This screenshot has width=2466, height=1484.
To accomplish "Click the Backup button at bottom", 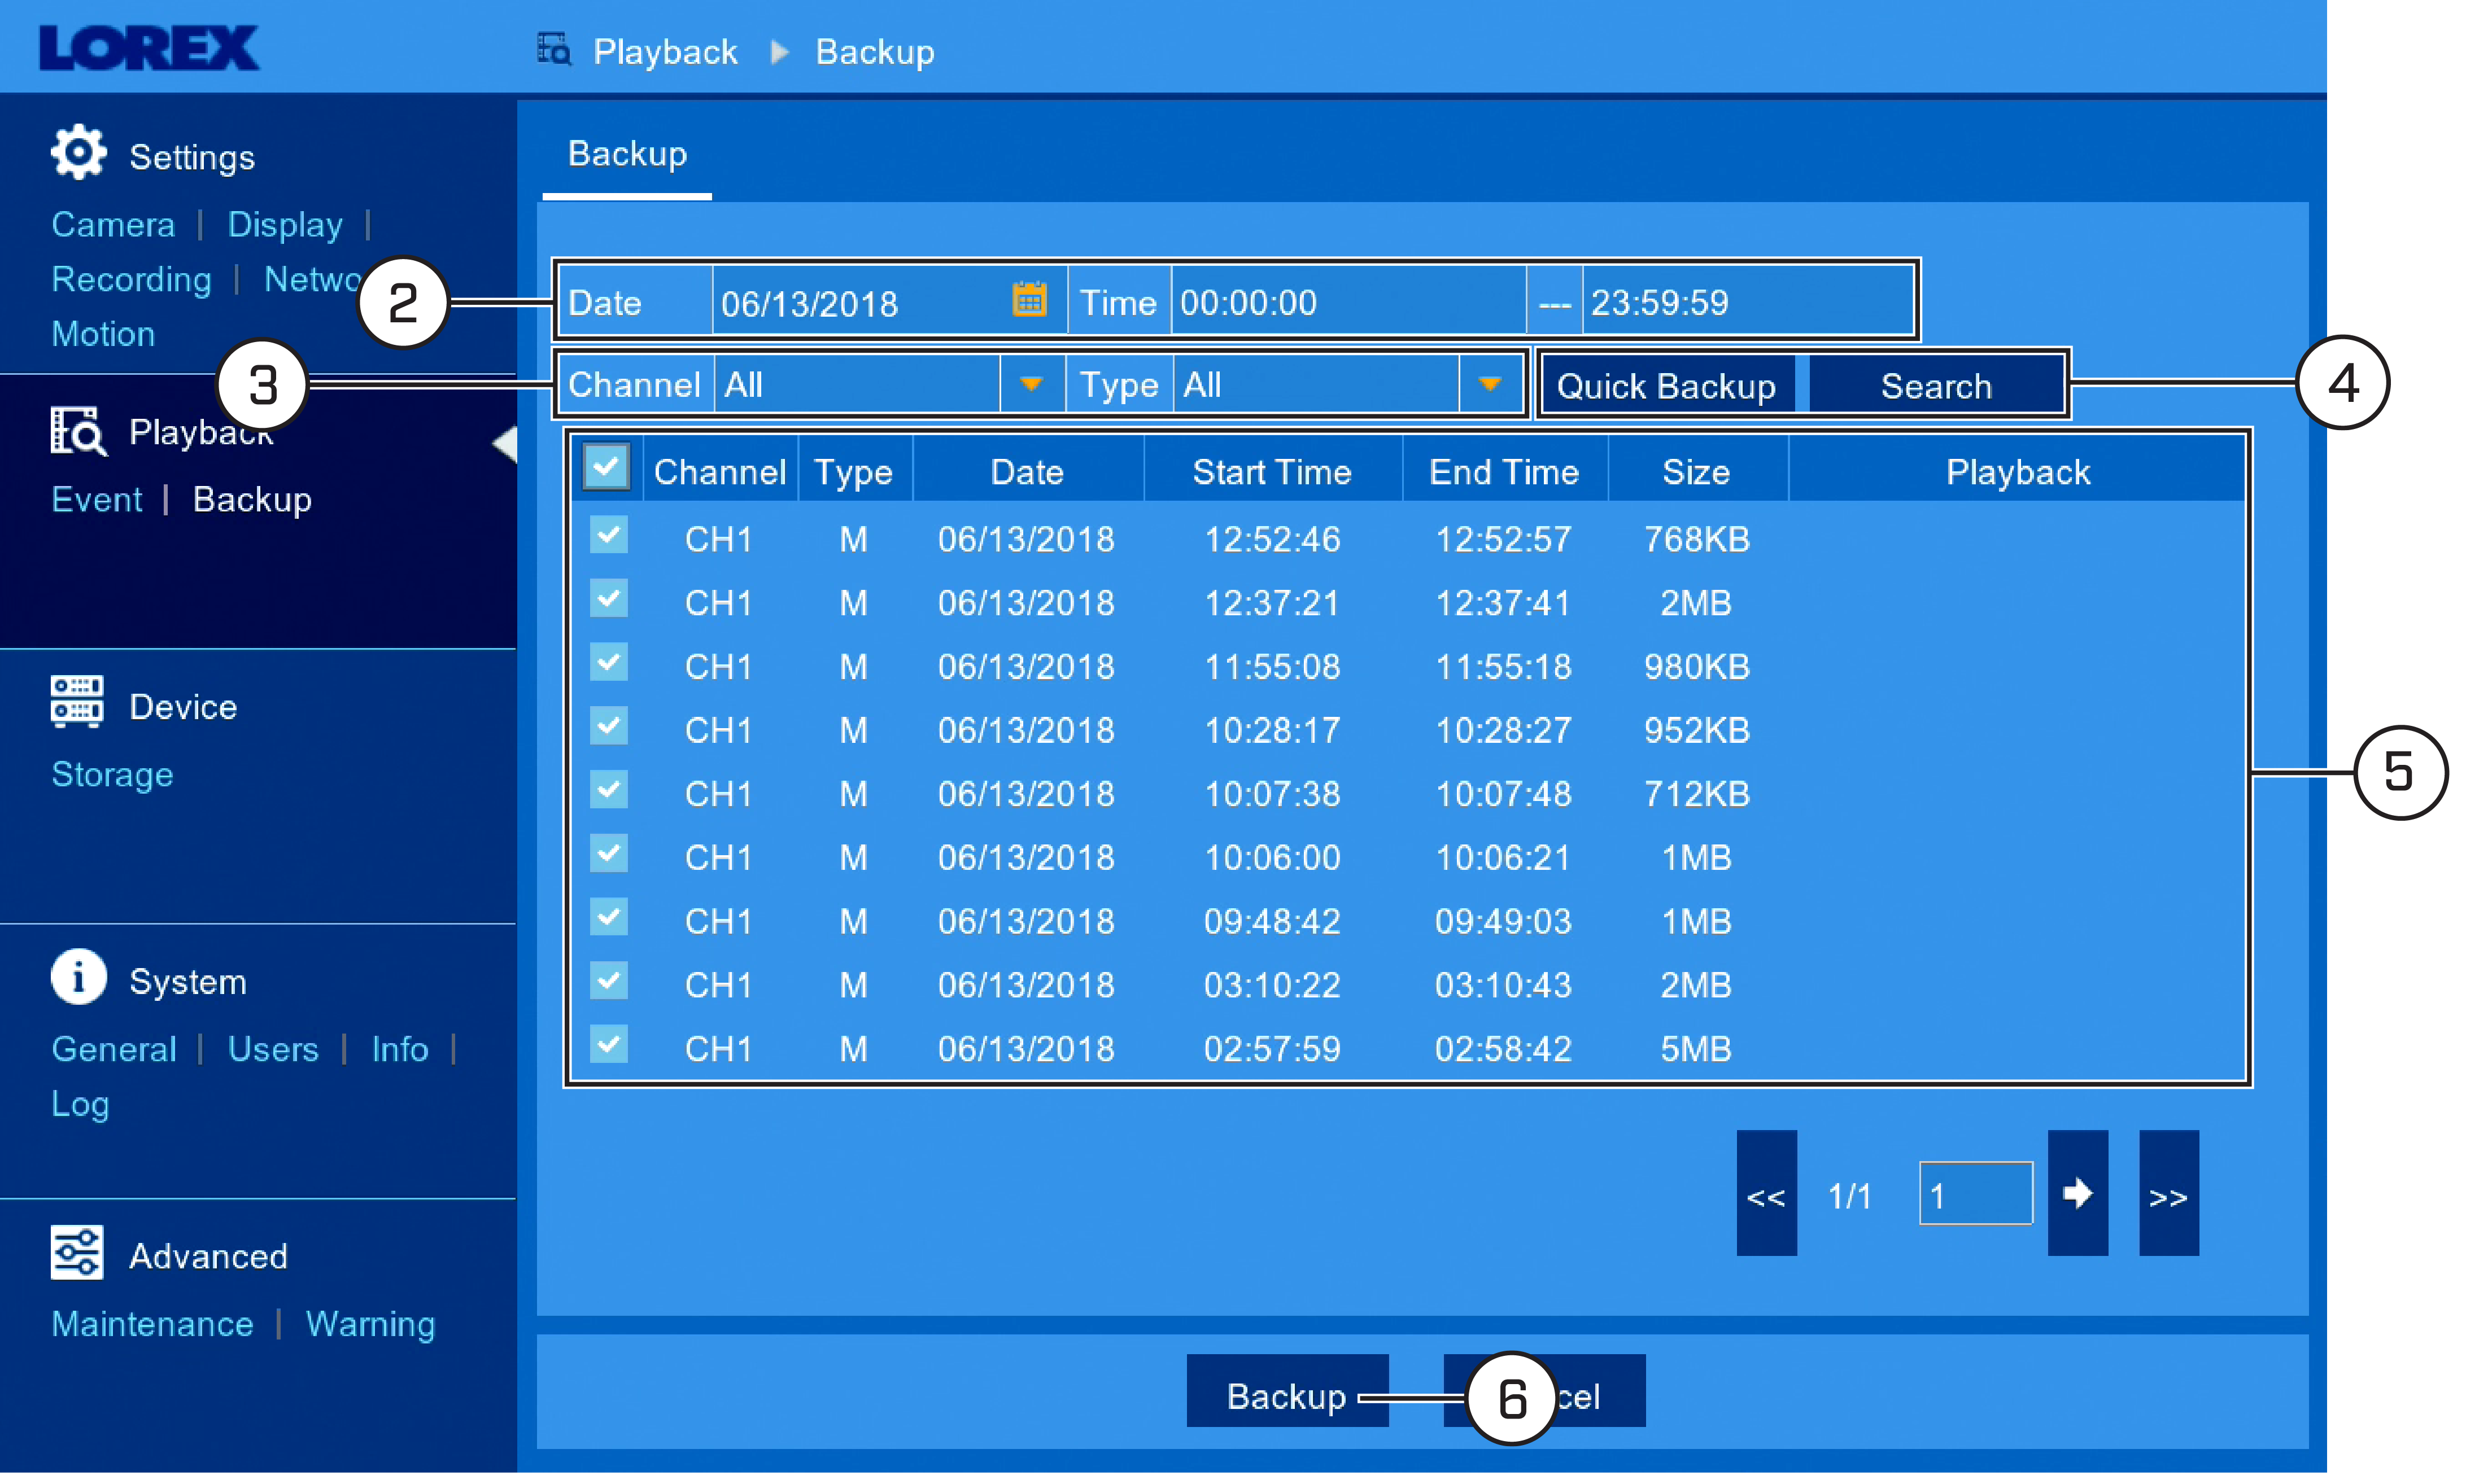I will pos(1286,1392).
